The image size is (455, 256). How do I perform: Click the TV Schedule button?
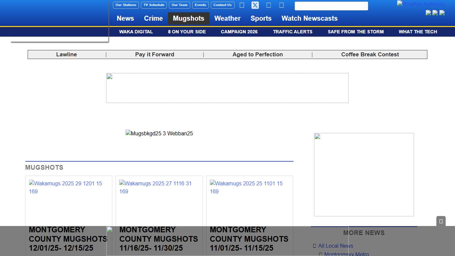coord(154,5)
